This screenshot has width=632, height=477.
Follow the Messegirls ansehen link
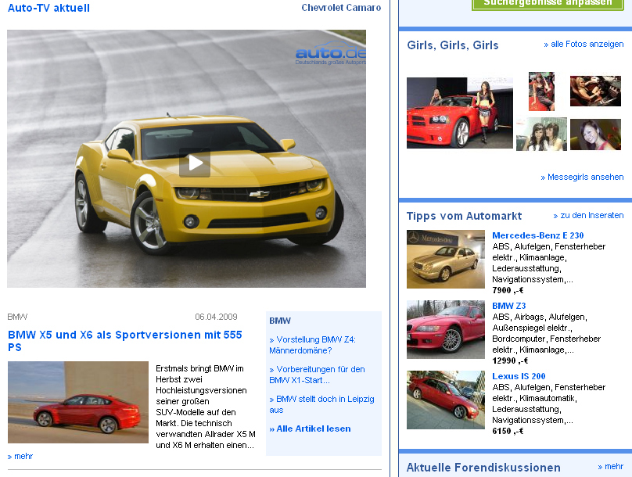click(582, 177)
